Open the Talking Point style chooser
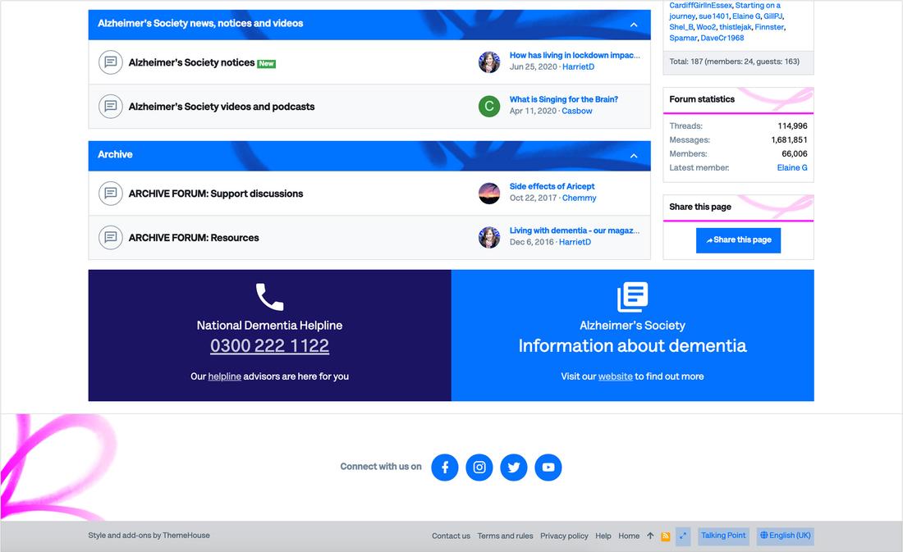The width and height of the screenshot is (903, 552). tap(723, 536)
